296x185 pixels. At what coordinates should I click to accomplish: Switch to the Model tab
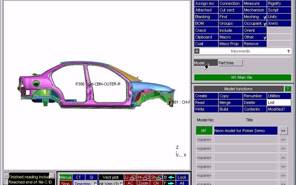pyautogui.click(x=206, y=63)
